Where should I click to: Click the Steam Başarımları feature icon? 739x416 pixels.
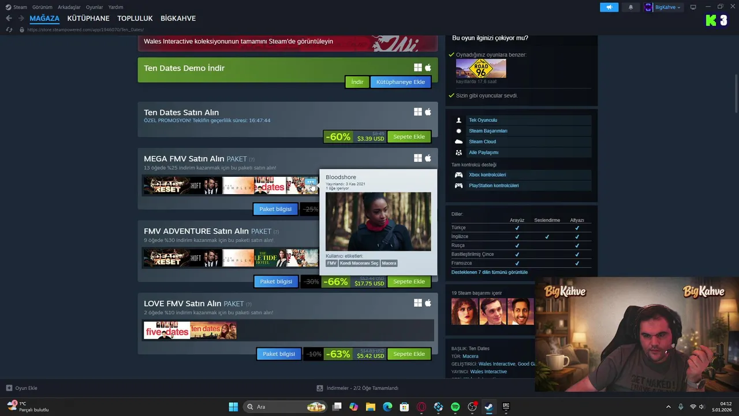[459, 131]
